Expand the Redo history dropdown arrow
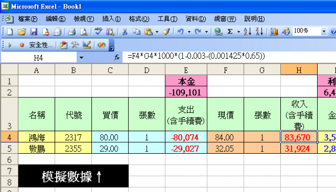Viewport: 336px width, 192px height. tap(206, 32)
